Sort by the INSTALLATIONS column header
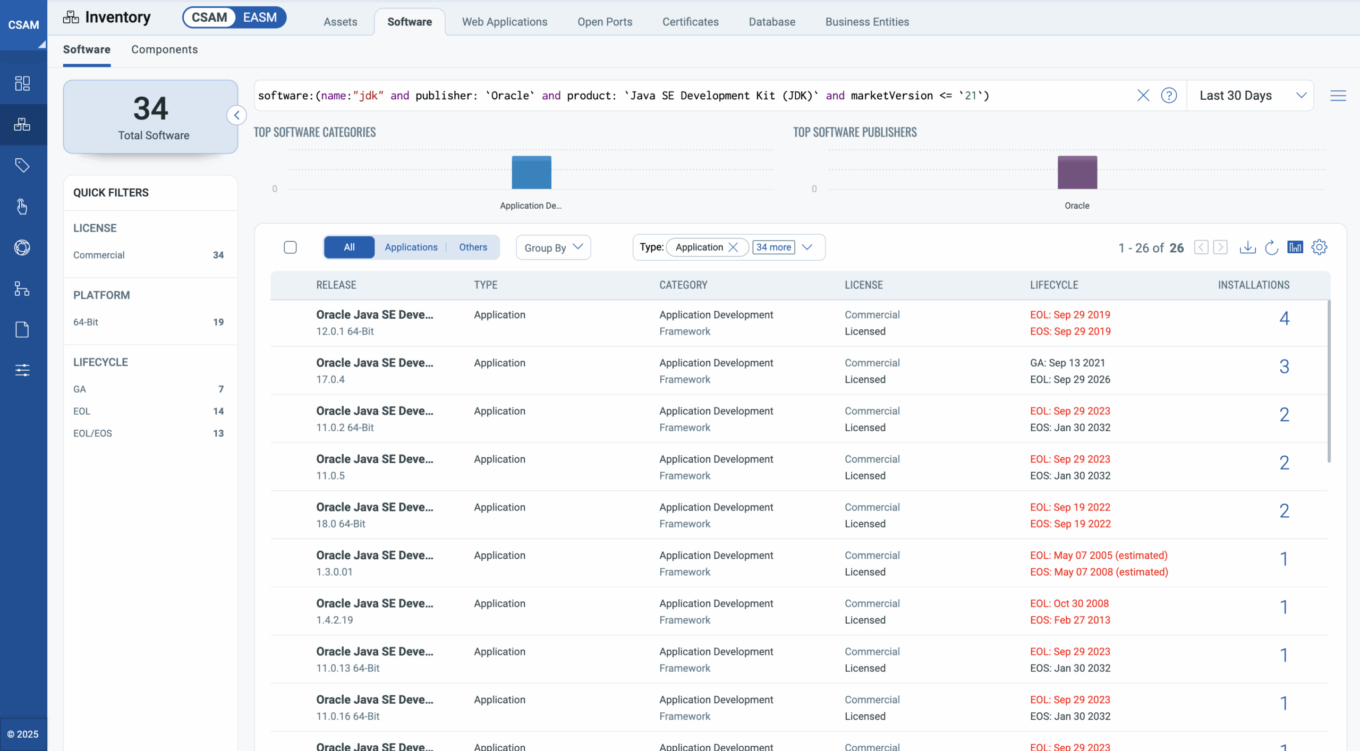 [1254, 285]
